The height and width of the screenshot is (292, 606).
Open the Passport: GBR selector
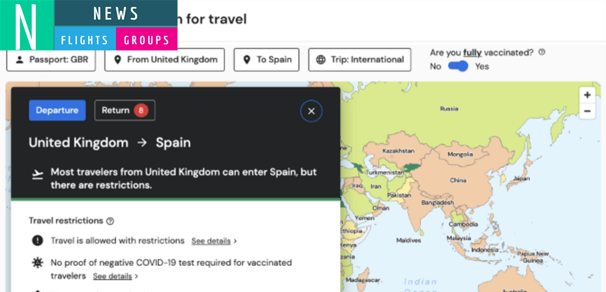tap(51, 60)
